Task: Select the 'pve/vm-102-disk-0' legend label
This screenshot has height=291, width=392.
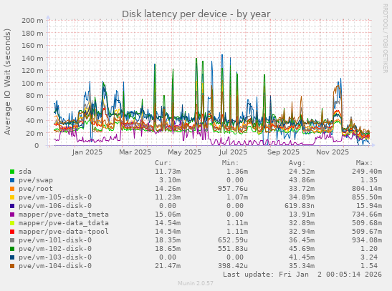Action: tap(55, 249)
